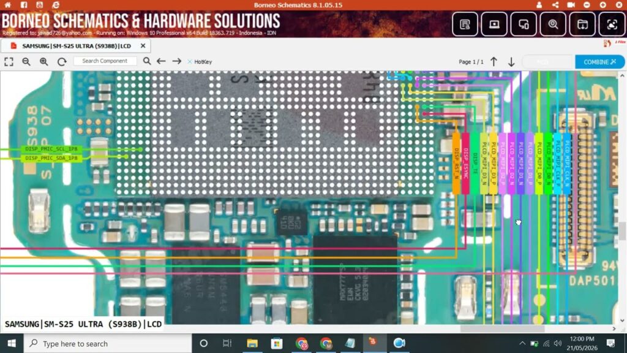The image size is (627, 353).
Task: Click the Search Component field
Action: 105,61
